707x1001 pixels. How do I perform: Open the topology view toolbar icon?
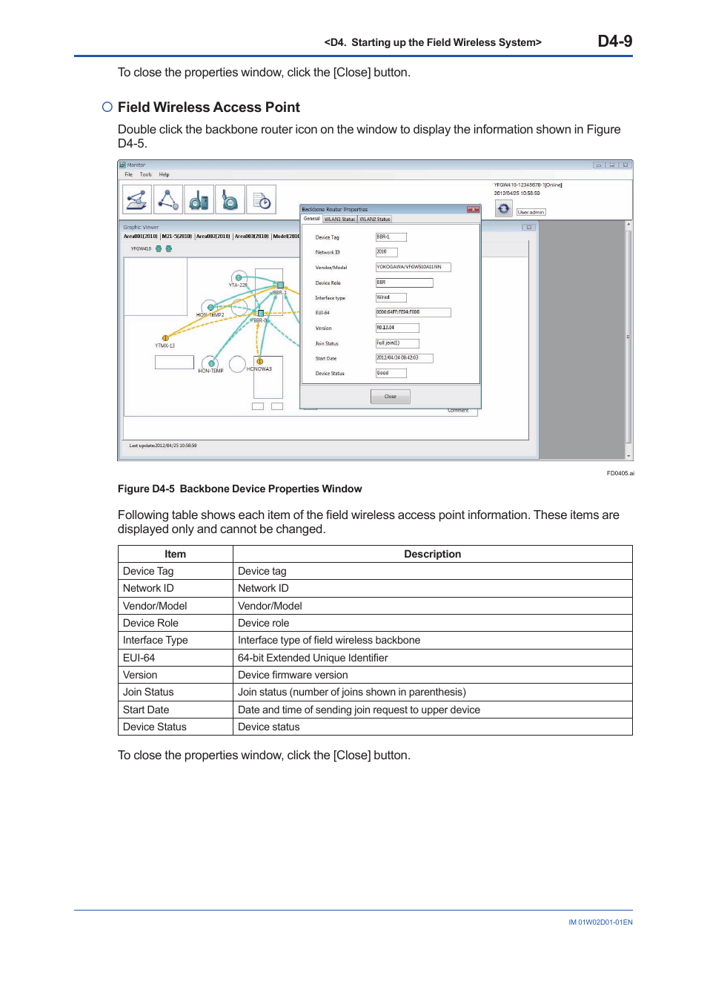(x=167, y=199)
